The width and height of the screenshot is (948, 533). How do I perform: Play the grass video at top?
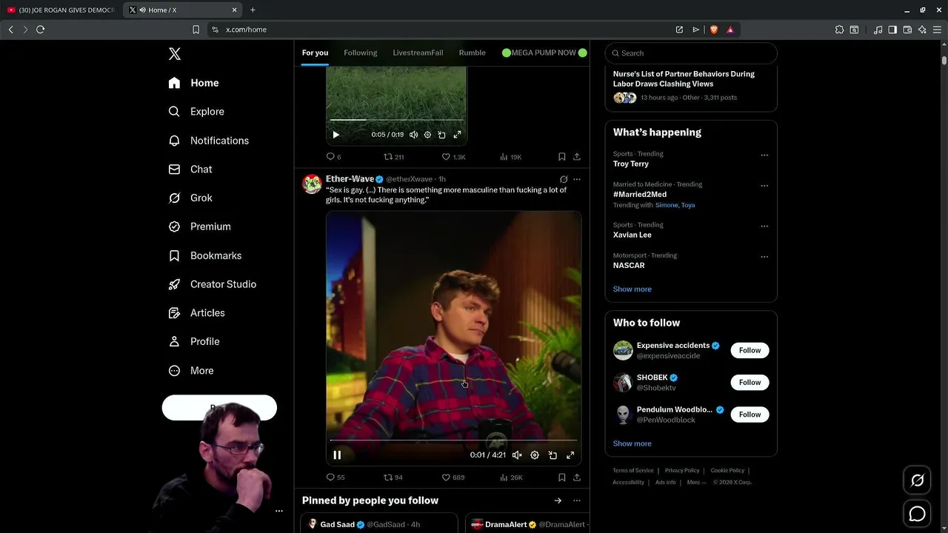tap(336, 135)
